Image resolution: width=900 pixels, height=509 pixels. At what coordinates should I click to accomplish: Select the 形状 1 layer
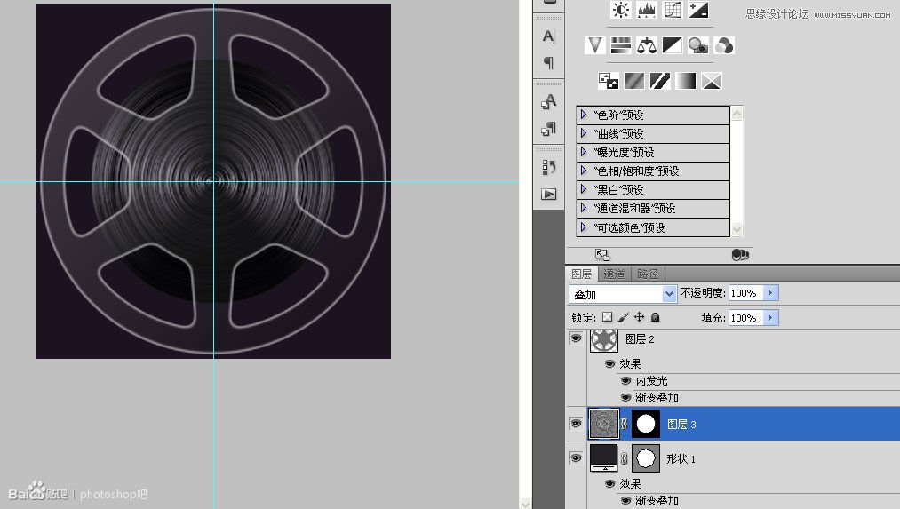click(x=681, y=458)
